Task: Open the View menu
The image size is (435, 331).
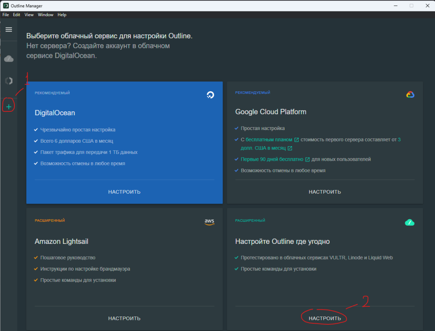Action: [x=29, y=15]
